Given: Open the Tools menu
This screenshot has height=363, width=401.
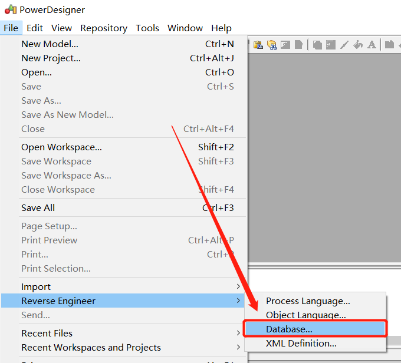Looking at the screenshot, I should pyautogui.click(x=147, y=28).
